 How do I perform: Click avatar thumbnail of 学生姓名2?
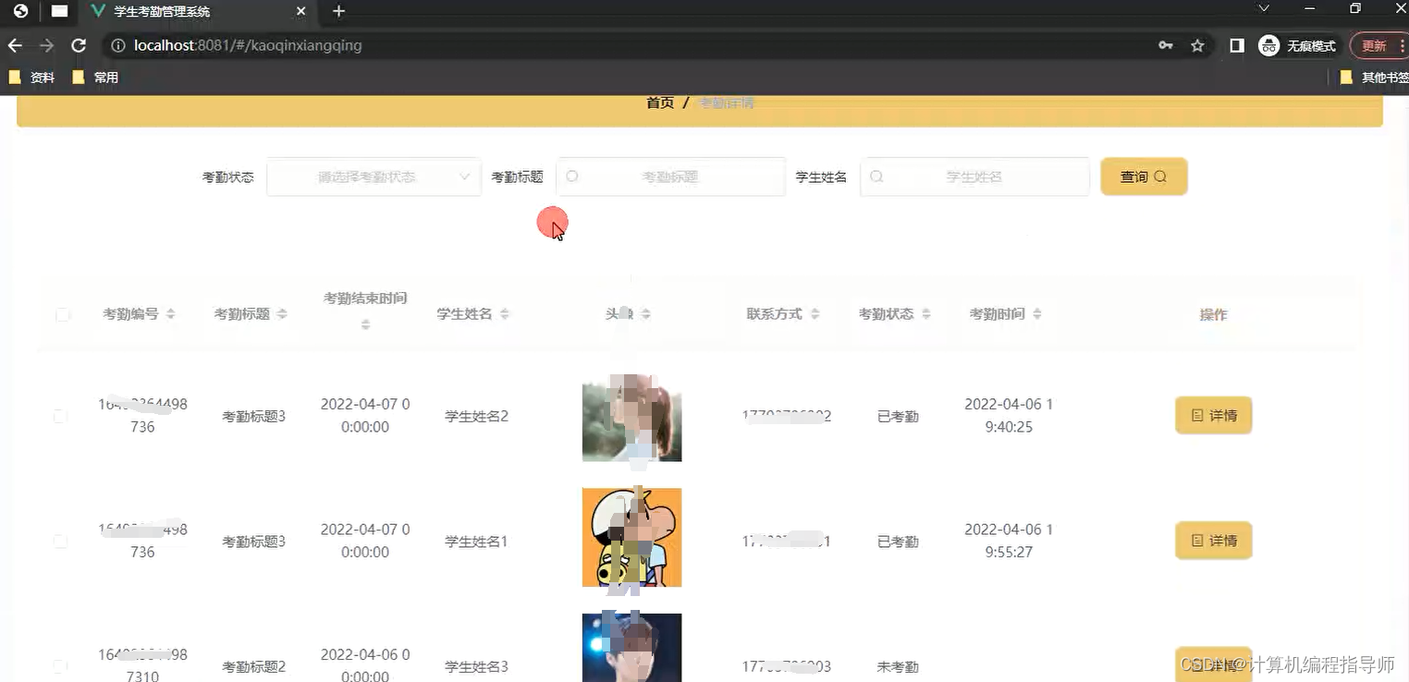coord(631,418)
